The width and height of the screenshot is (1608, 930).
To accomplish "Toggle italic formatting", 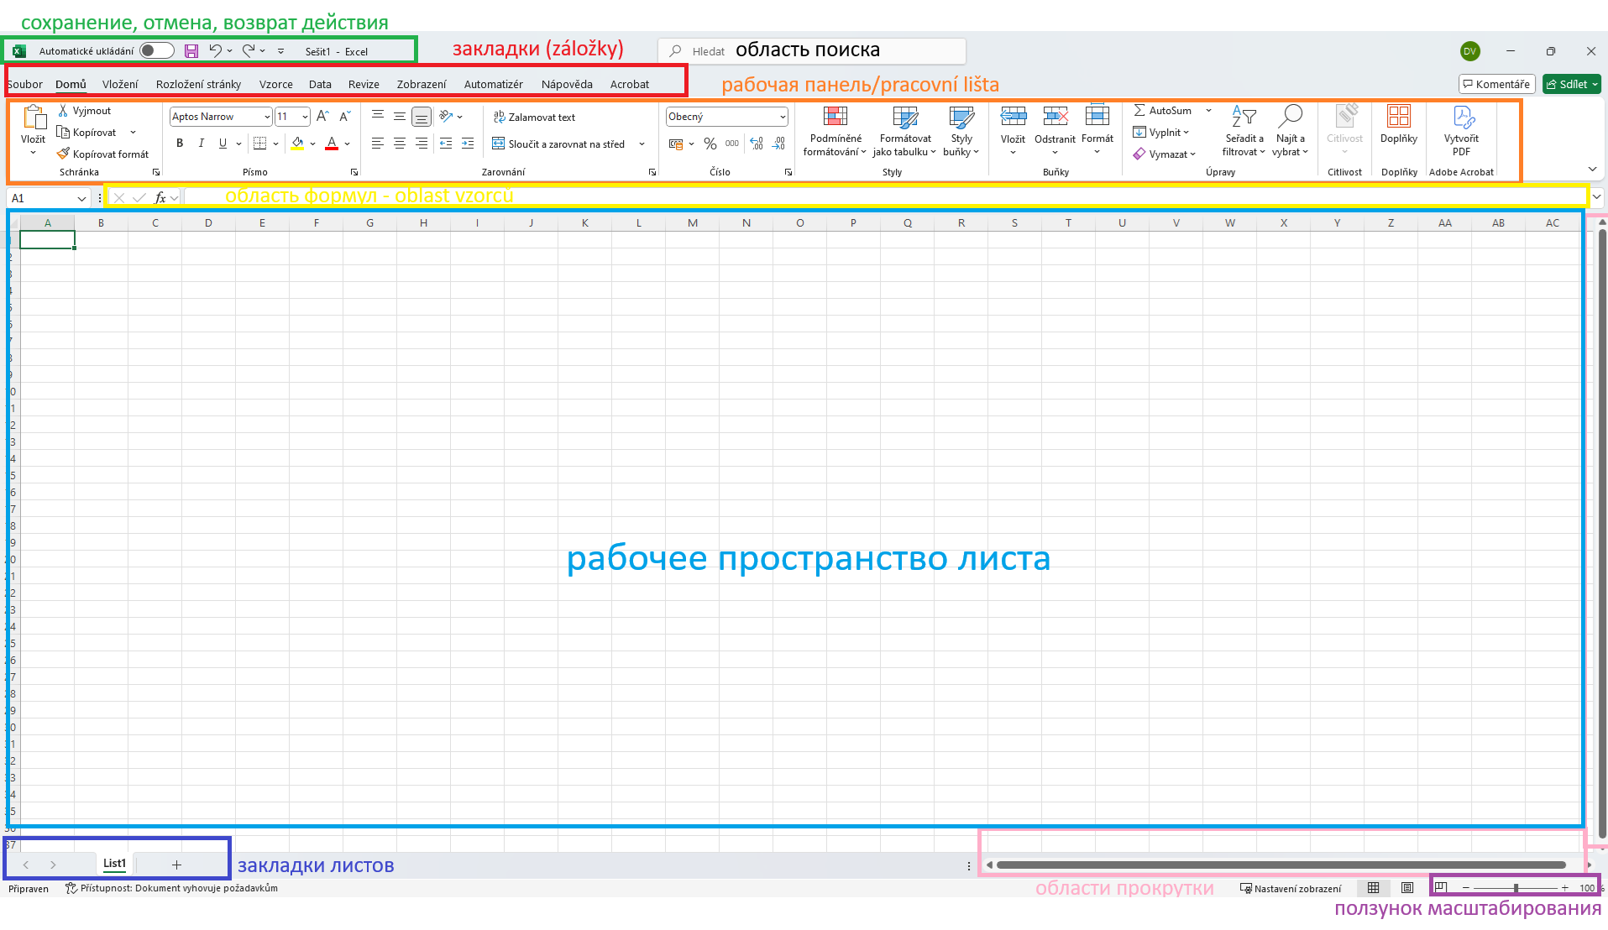I will click(202, 144).
